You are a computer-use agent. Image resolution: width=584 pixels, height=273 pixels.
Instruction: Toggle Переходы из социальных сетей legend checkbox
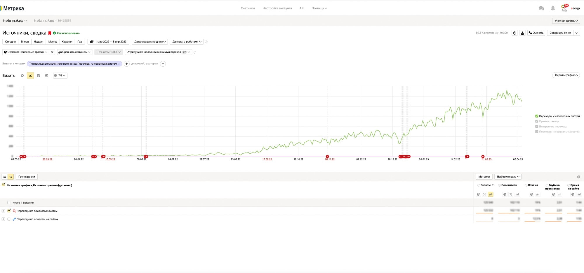coord(537,132)
